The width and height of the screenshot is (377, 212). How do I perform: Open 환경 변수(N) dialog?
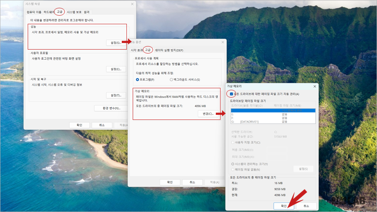(111, 108)
